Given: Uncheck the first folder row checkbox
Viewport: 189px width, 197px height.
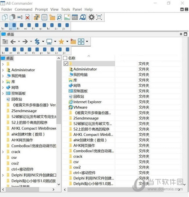Looking at the screenshot, I should (66, 64).
